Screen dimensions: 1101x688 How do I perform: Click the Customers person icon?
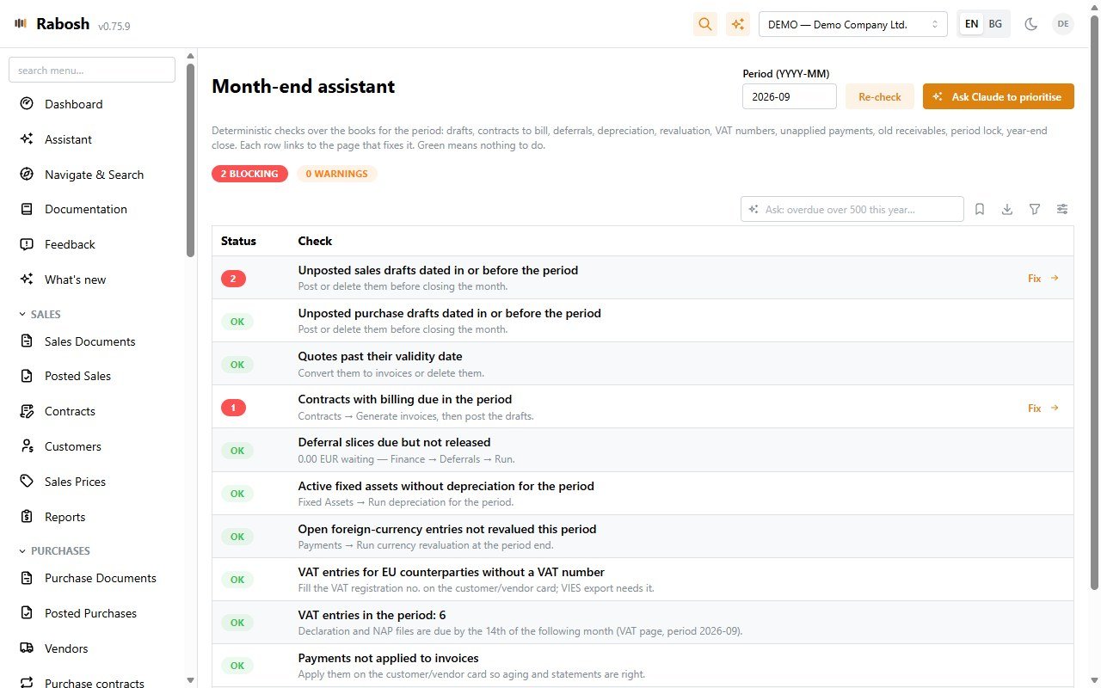(x=27, y=446)
